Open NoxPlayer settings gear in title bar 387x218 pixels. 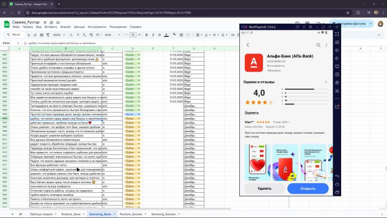[x=310, y=27]
